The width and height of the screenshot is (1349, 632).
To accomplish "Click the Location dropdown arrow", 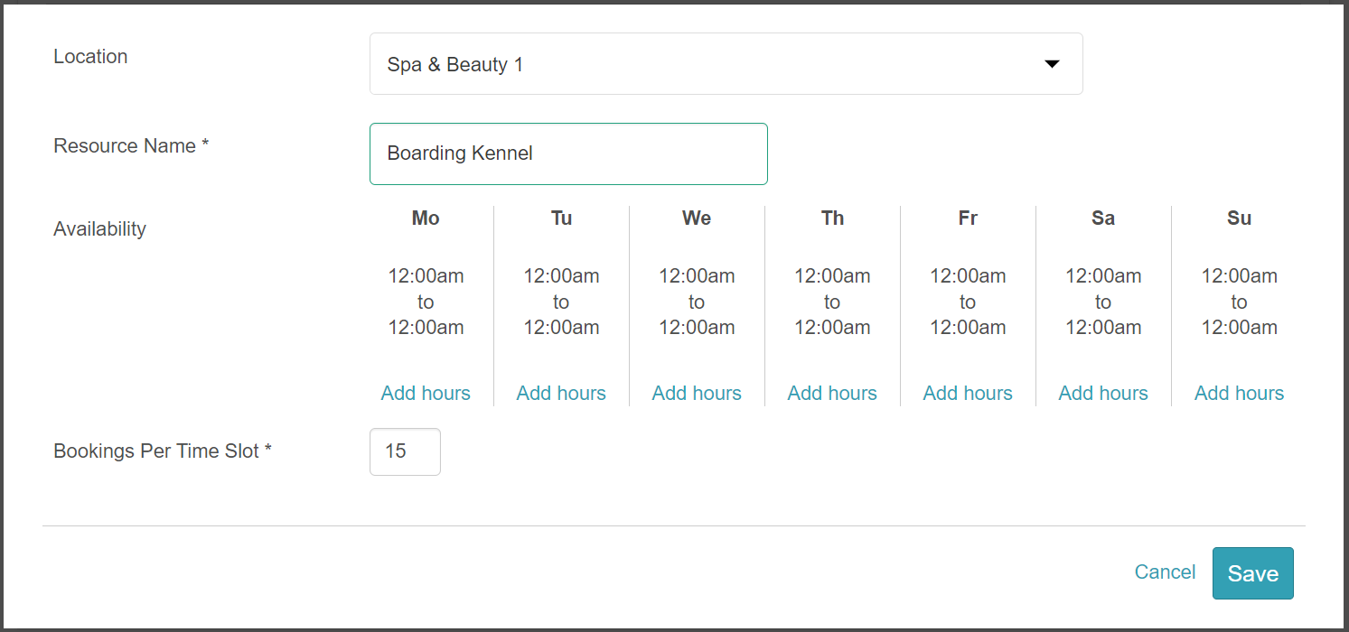I will (1052, 64).
